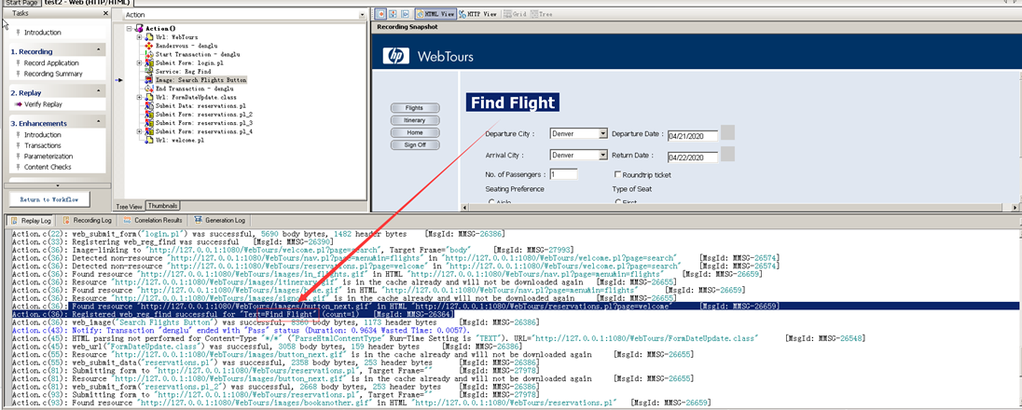
Task: Click the snapshot horizontal scrollbar left arrow
Action: click(x=464, y=208)
